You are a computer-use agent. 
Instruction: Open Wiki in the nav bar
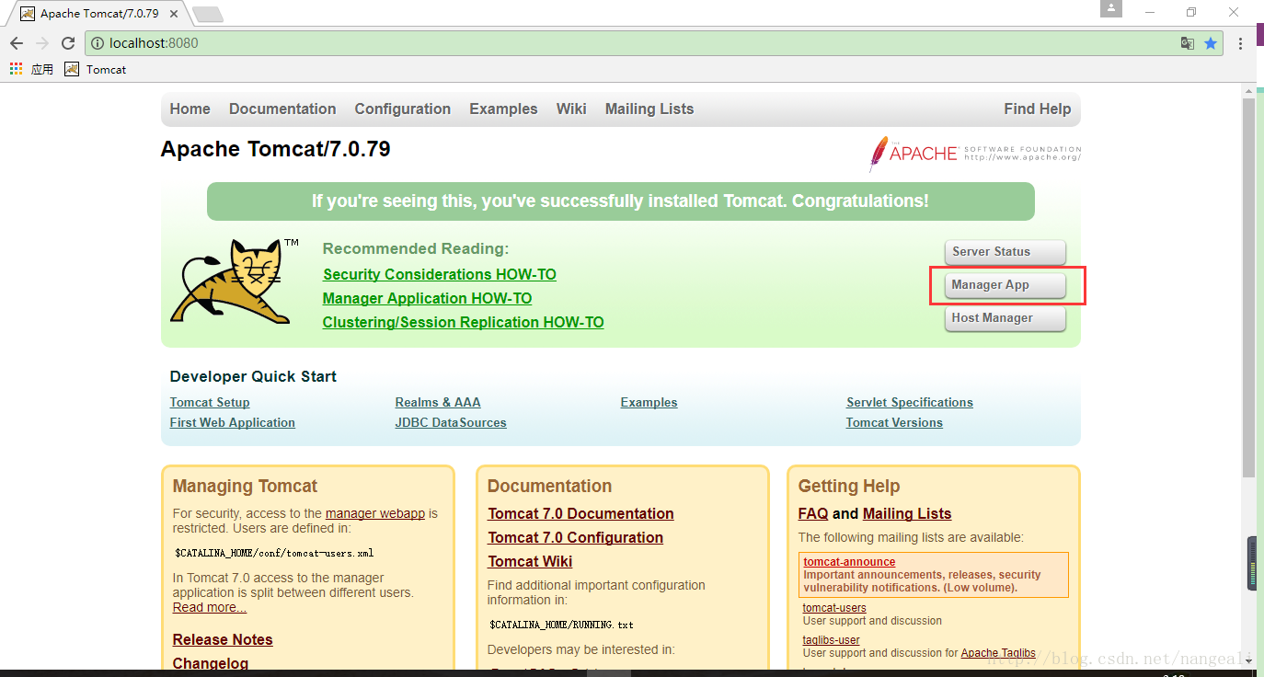point(571,109)
